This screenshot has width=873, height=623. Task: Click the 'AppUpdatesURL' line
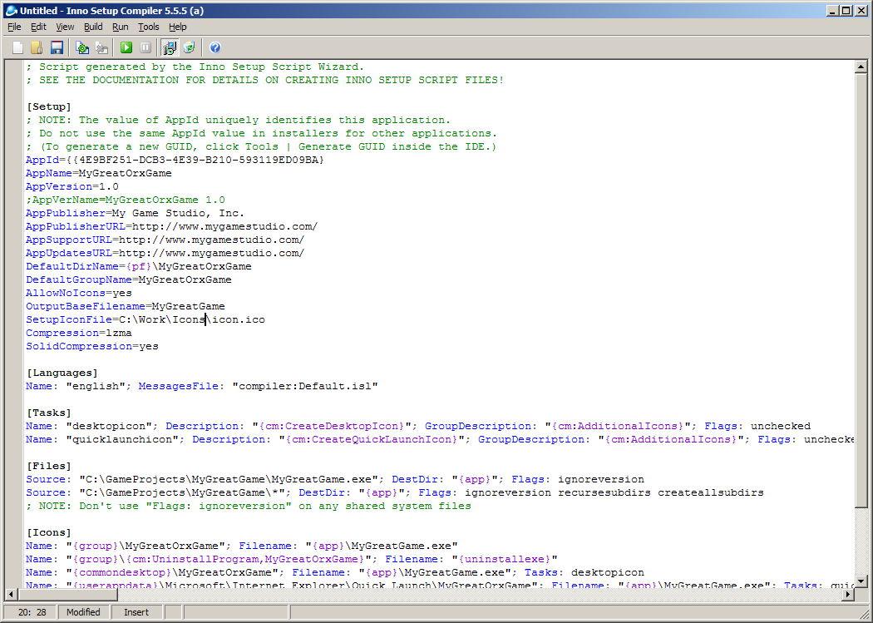165,254
